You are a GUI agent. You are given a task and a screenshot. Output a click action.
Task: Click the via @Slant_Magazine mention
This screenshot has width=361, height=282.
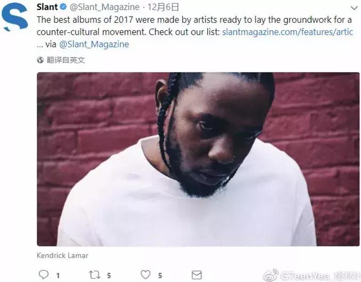(94, 44)
